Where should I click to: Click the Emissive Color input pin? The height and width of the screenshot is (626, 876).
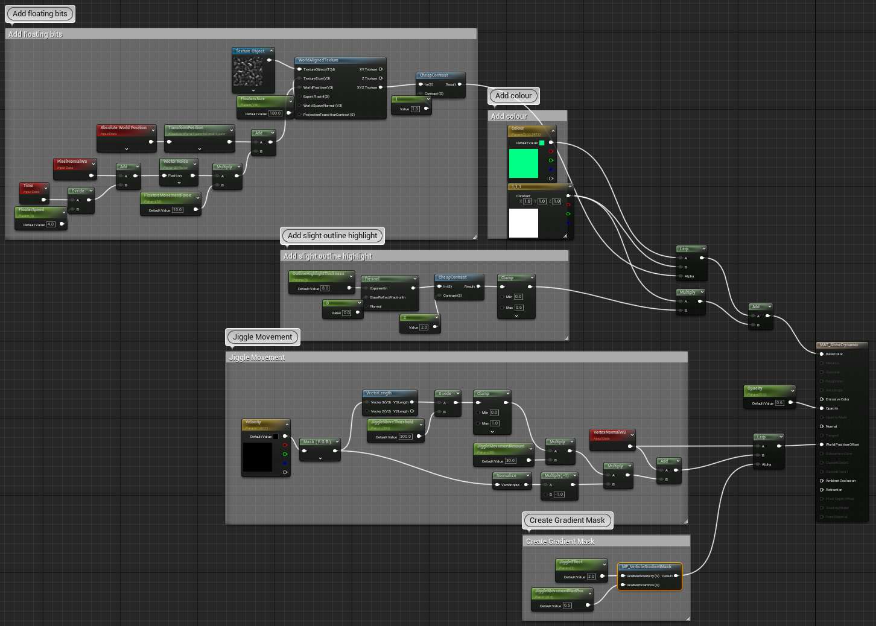(x=822, y=399)
